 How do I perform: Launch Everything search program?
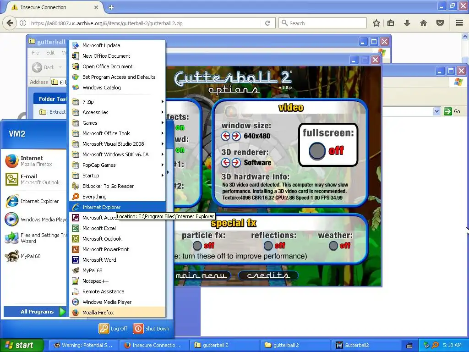[x=118, y=196]
